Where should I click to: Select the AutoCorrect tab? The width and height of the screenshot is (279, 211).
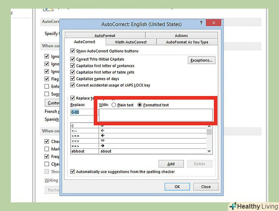tap(85, 42)
